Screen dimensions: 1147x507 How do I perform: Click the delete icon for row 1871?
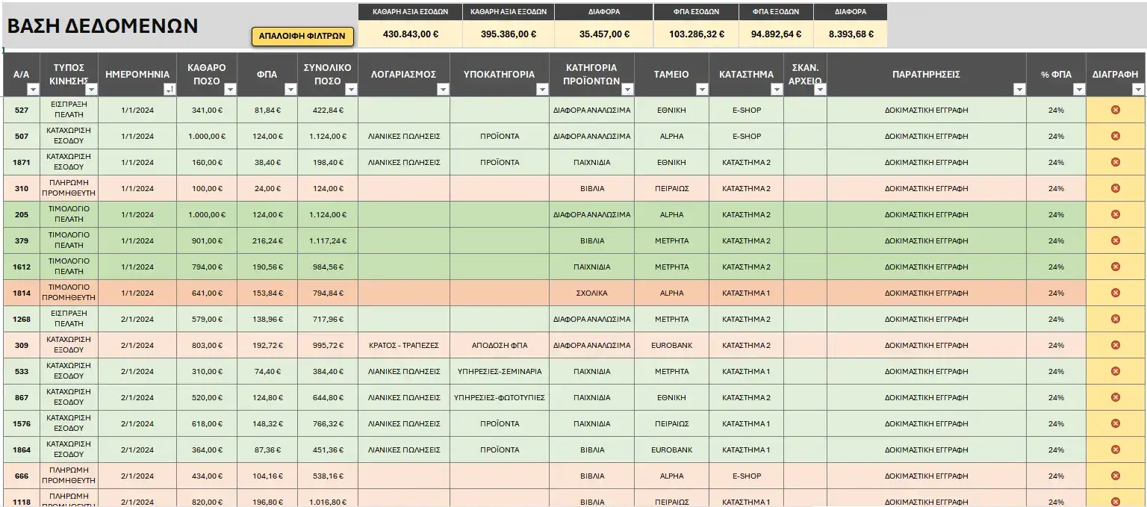[1116, 163]
